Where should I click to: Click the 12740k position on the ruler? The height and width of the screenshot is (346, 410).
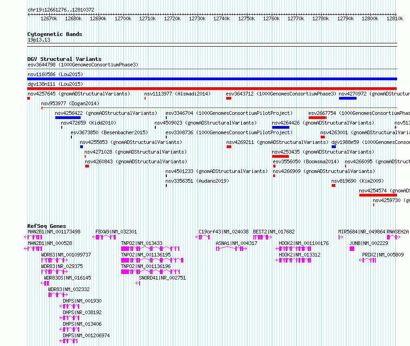(x=222, y=18)
